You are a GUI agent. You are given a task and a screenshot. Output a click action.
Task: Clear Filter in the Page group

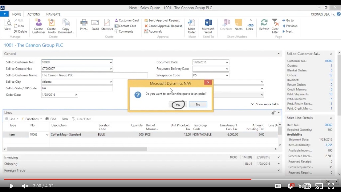tap(275, 26)
